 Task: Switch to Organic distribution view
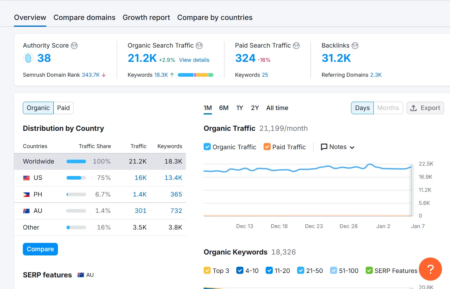coord(38,108)
